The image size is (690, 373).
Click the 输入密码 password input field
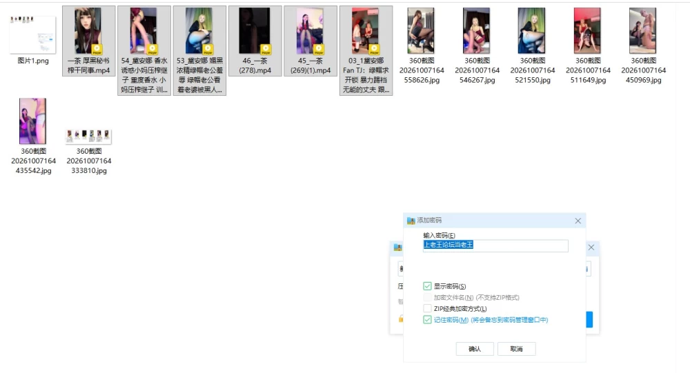pos(495,245)
